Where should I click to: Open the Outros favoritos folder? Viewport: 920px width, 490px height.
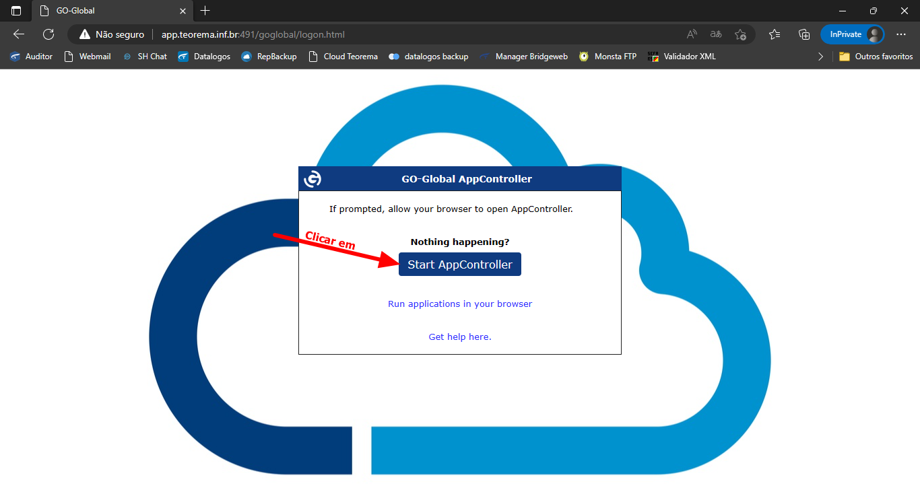click(876, 57)
